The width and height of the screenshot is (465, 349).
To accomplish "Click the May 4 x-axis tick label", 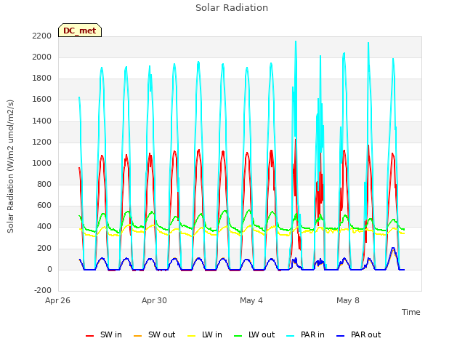I will point(251,300).
